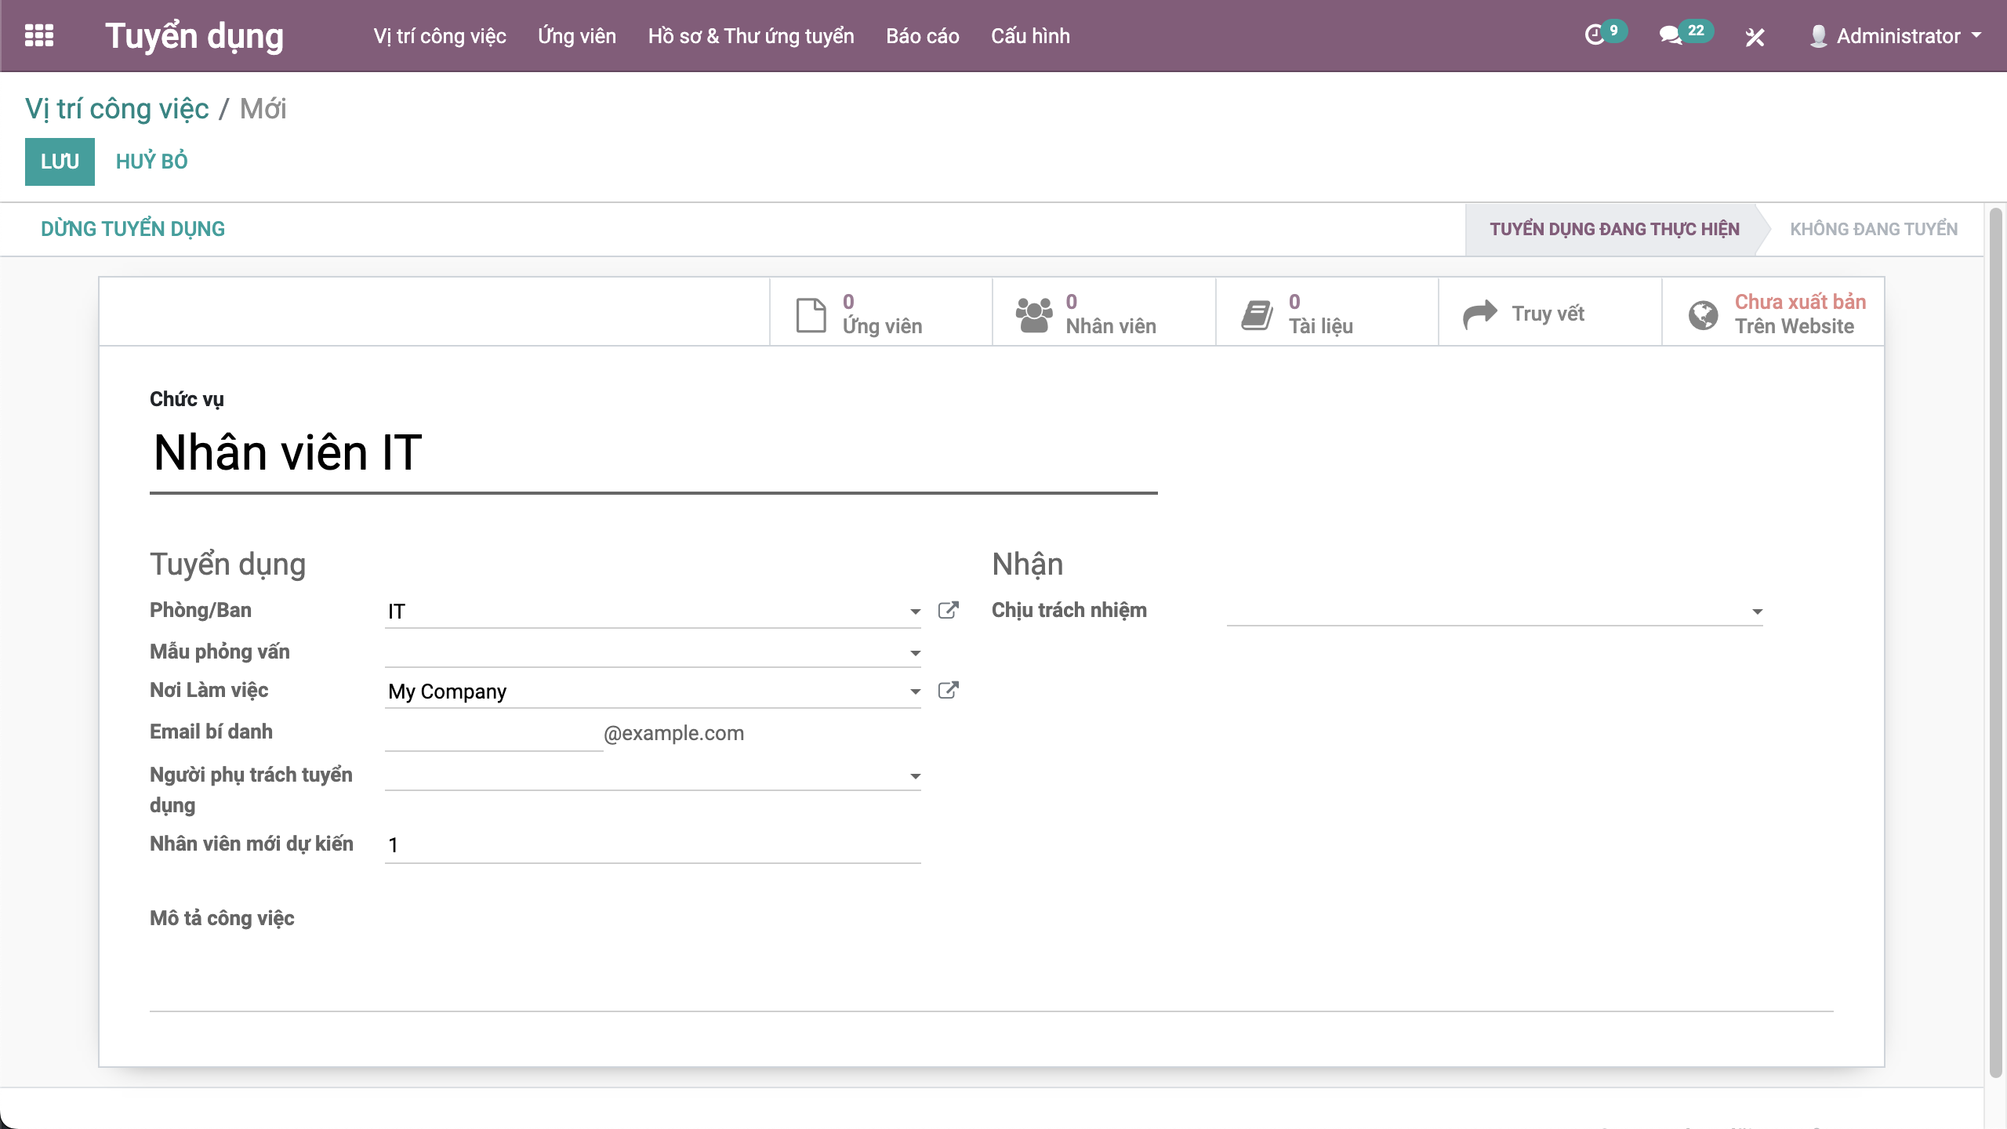This screenshot has height=1129, width=2007.
Task: Expand the Mẫu phỏng vấn dropdown
Action: point(915,653)
